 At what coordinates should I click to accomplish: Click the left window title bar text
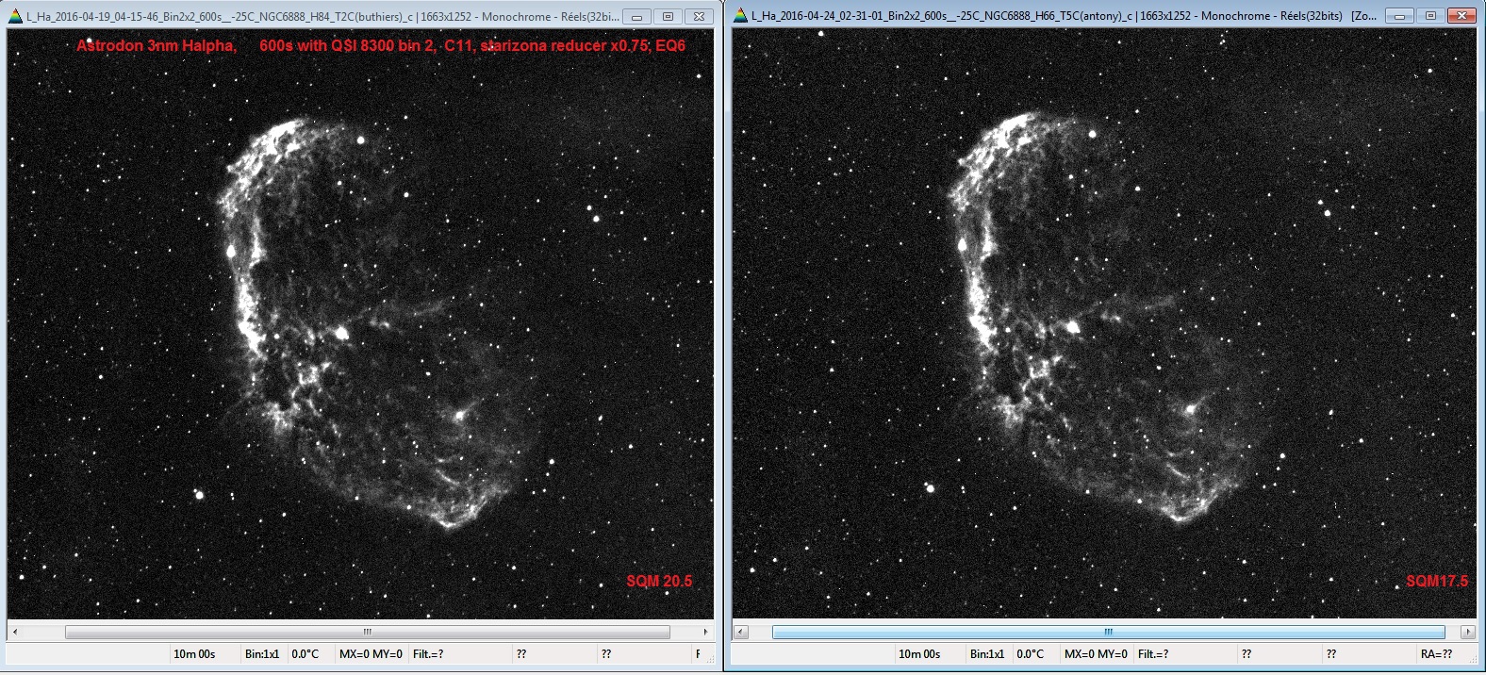tap(322, 17)
